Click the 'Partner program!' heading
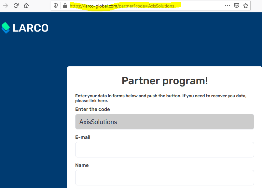 (165, 81)
